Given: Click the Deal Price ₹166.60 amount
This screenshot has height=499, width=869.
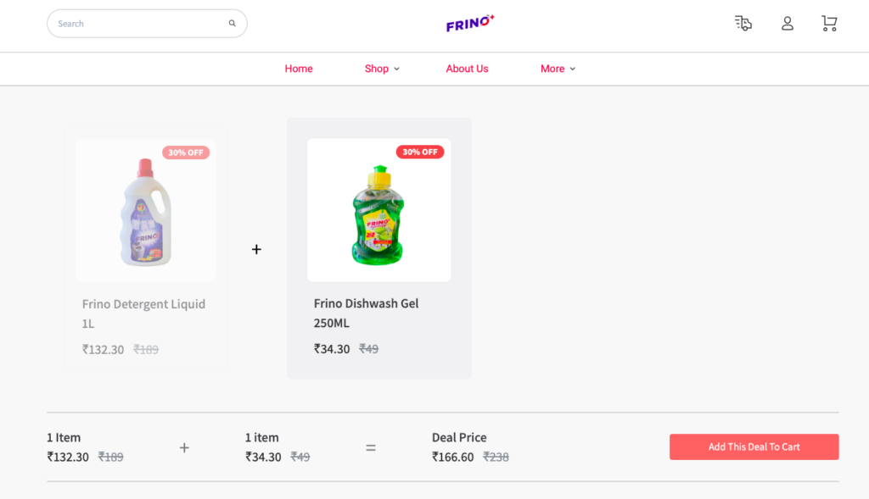Looking at the screenshot, I should tap(453, 457).
